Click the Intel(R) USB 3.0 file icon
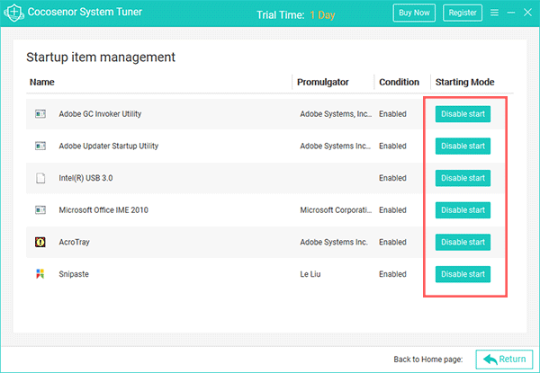Screen dimensions: 540x373 40,178
